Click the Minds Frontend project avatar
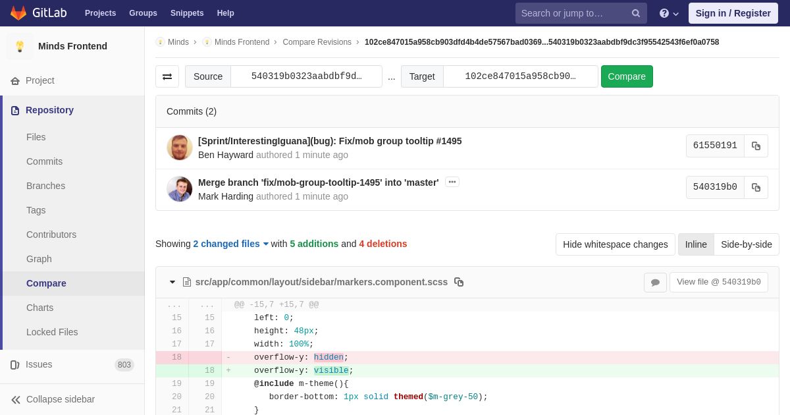 20,46
